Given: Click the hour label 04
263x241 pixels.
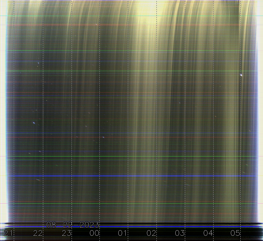Looking at the screenshot, I should (x=208, y=233).
